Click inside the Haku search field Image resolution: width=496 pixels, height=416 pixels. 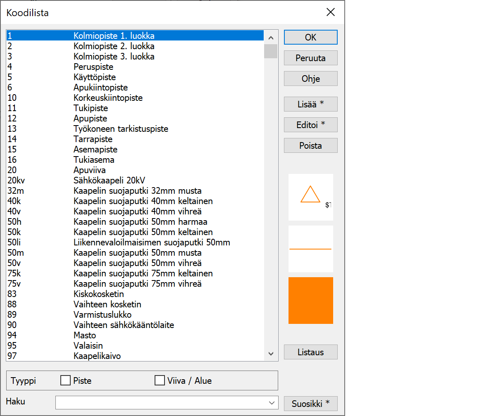coord(161,403)
